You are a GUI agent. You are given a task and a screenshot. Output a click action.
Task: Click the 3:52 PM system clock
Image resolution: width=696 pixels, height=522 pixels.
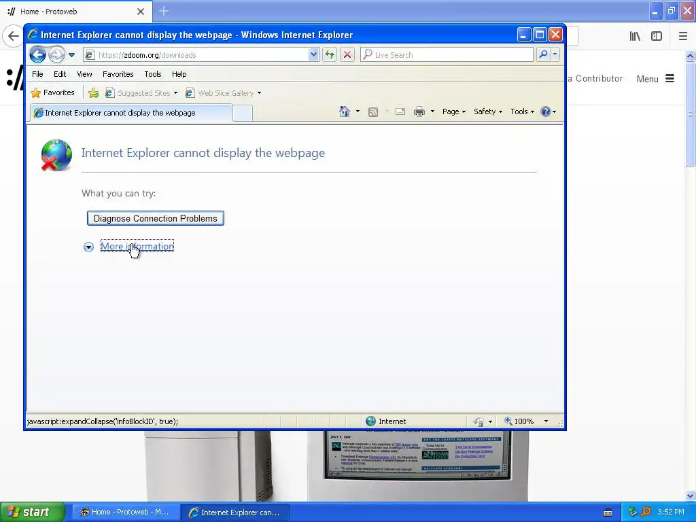[x=671, y=512]
